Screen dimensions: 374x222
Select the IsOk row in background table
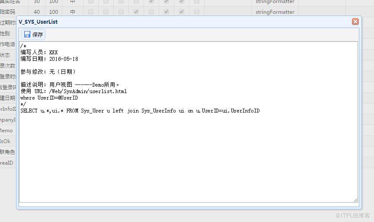coord(5,141)
